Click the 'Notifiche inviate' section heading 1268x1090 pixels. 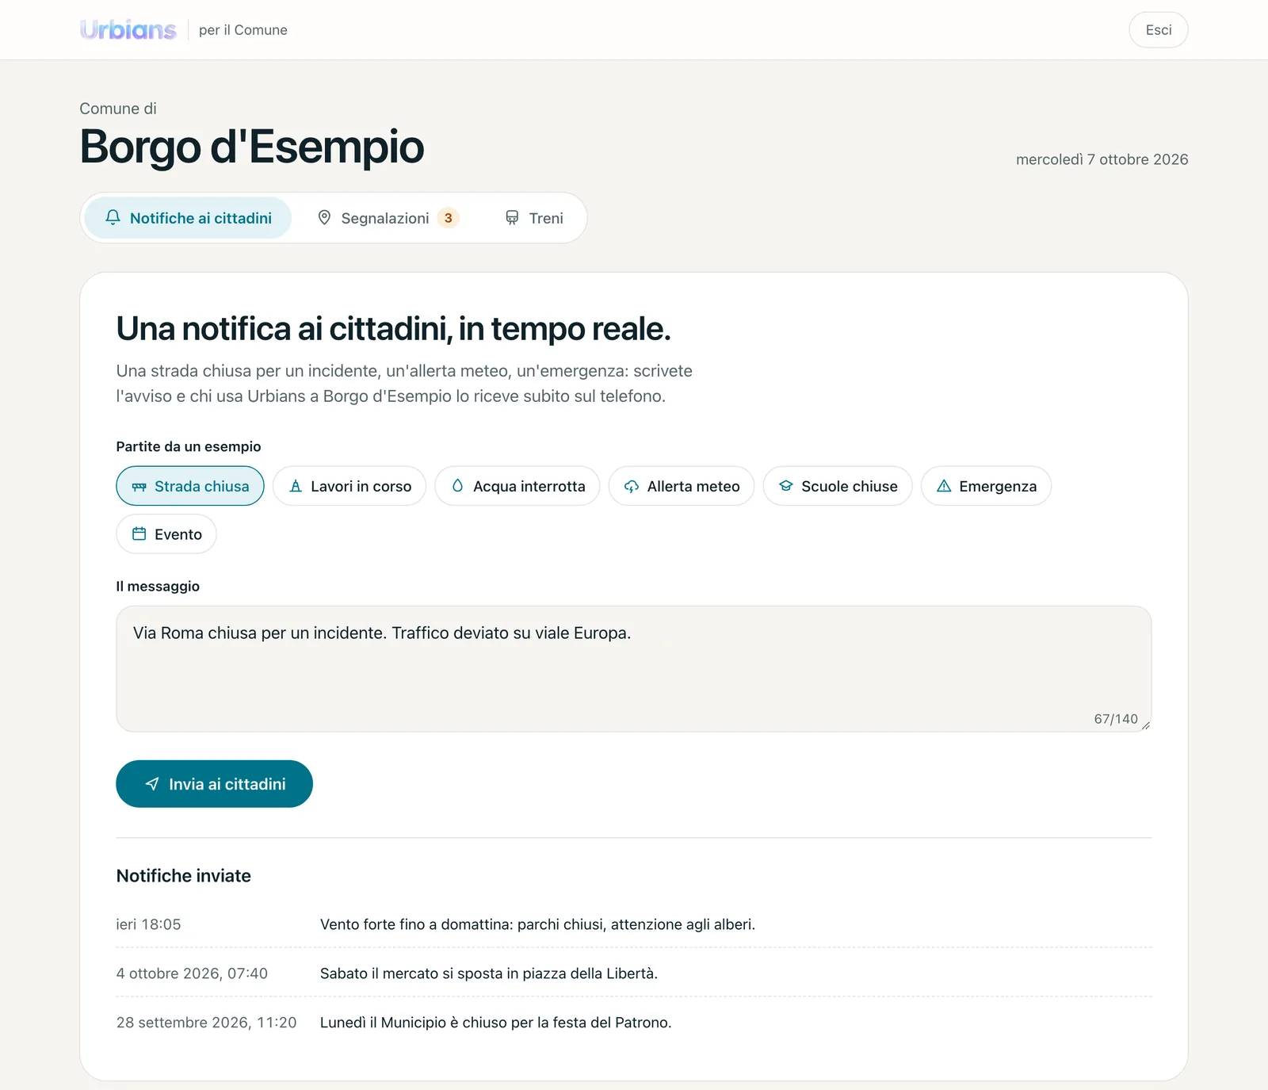[184, 876]
